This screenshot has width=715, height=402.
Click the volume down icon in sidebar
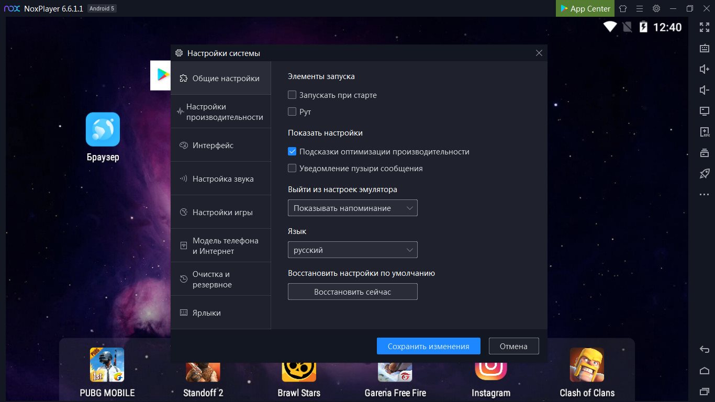pyautogui.click(x=704, y=90)
